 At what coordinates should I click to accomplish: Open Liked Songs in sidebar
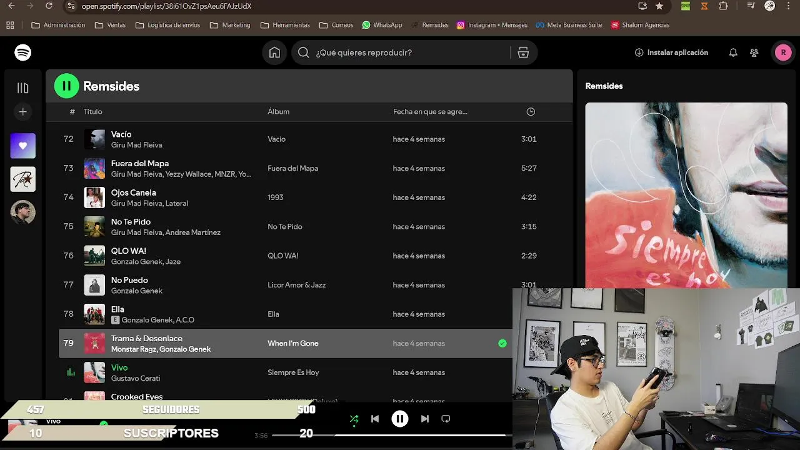[x=23, y=146]
